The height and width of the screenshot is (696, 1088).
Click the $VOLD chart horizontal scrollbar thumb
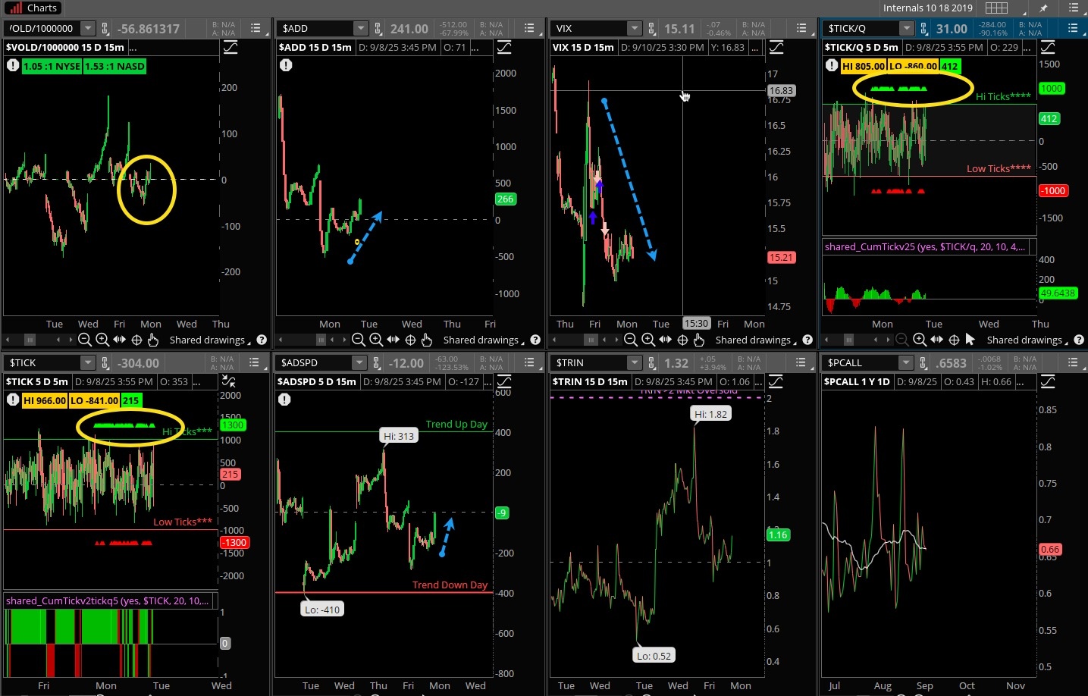click(x=30, y=340)
